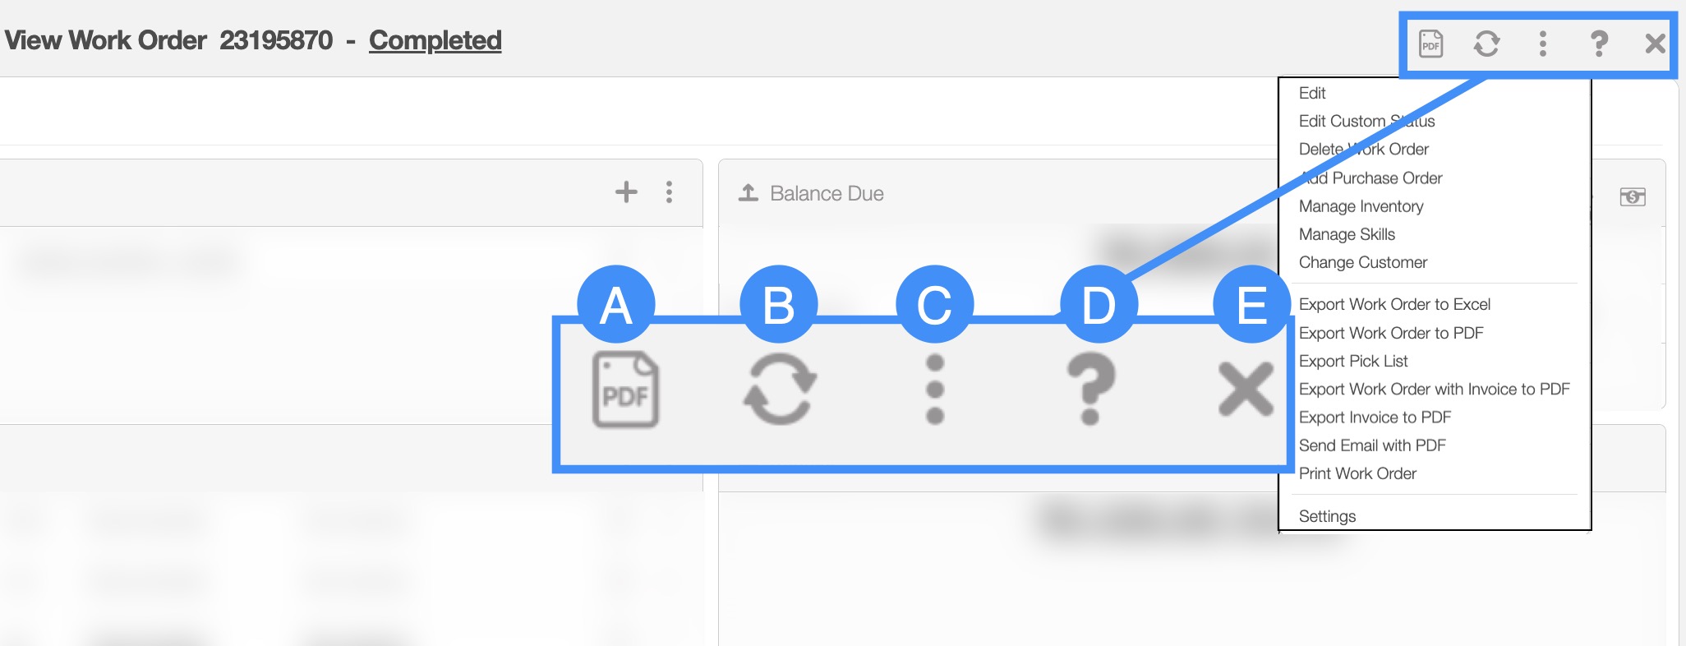Click the upload icon beside Balance Due
The width and height of the screenshot is (1686, 646).
[x=748, y=193]
